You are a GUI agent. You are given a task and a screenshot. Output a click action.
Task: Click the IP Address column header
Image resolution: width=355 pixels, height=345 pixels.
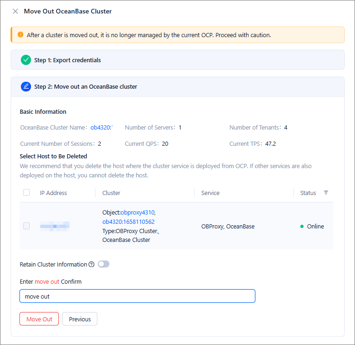point(53,193)
